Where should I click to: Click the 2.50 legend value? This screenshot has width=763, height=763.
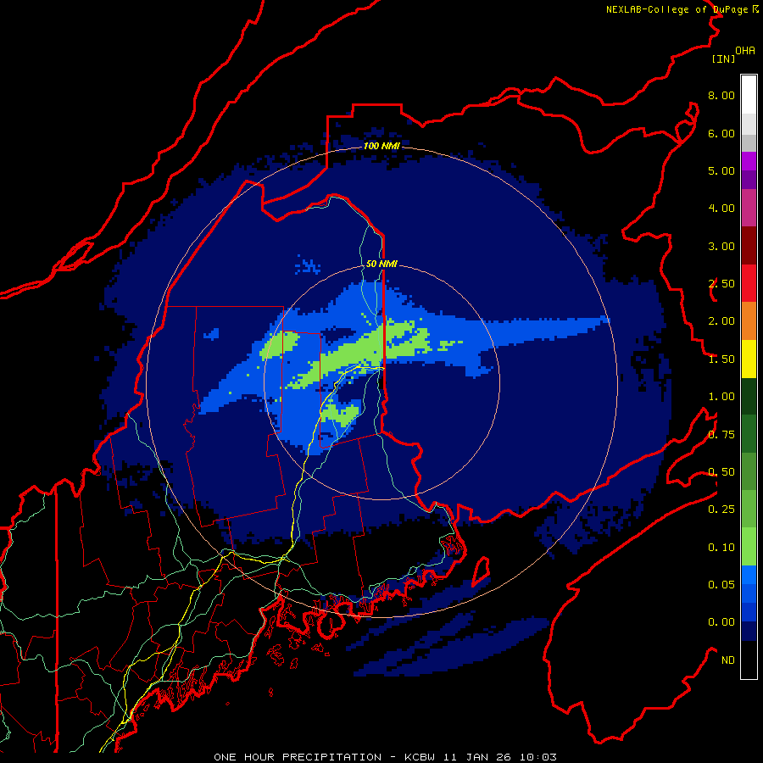click(x=721, y=284)
